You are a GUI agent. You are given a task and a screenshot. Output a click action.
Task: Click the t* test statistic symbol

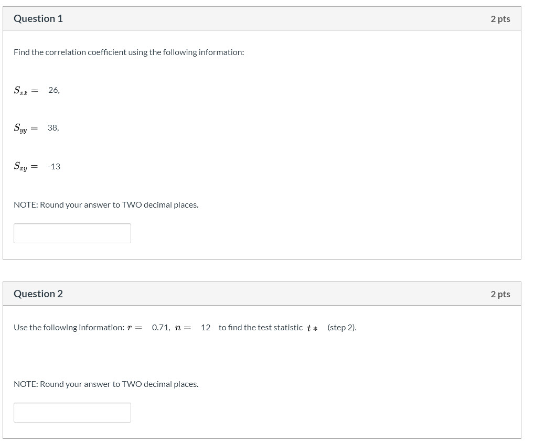[x=312, y=328]
